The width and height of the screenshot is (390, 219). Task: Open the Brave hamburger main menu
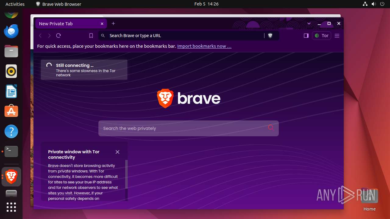(x=337, y=36)
